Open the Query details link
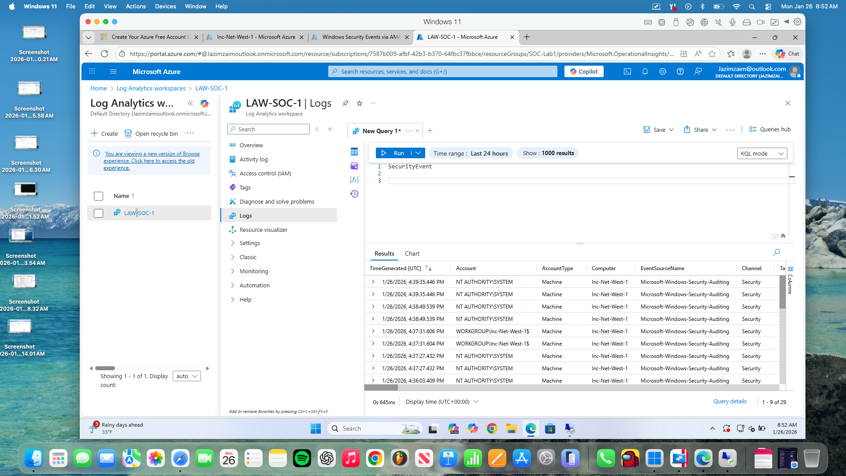The height and width of the screenshot is (476, 846). [730, 401]
